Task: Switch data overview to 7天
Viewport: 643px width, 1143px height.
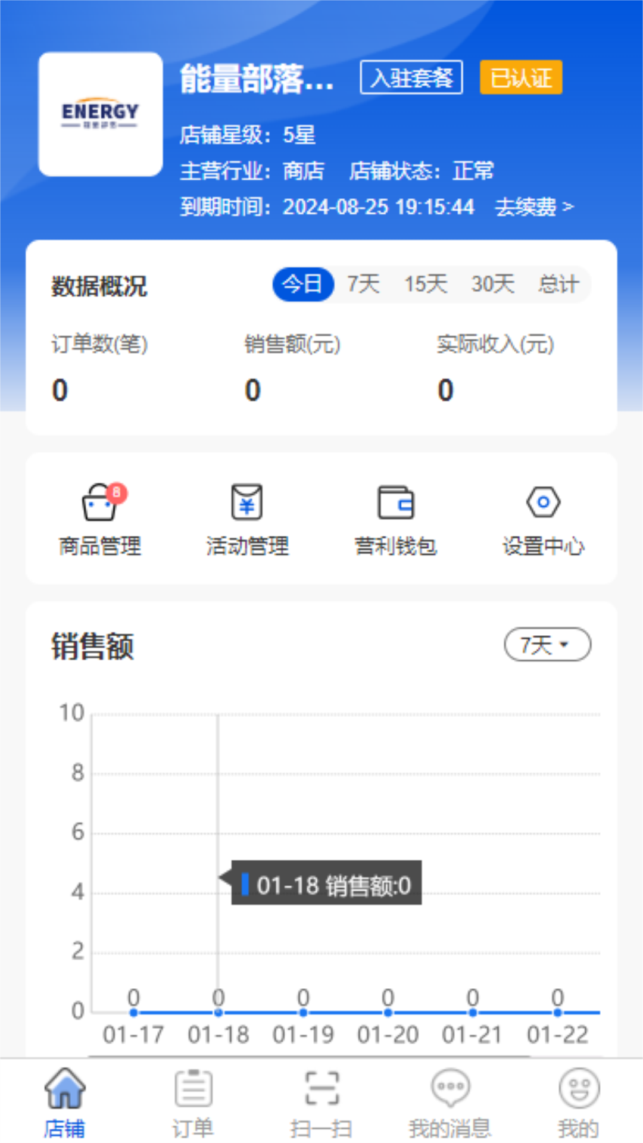Action: [x=363, y=285]
